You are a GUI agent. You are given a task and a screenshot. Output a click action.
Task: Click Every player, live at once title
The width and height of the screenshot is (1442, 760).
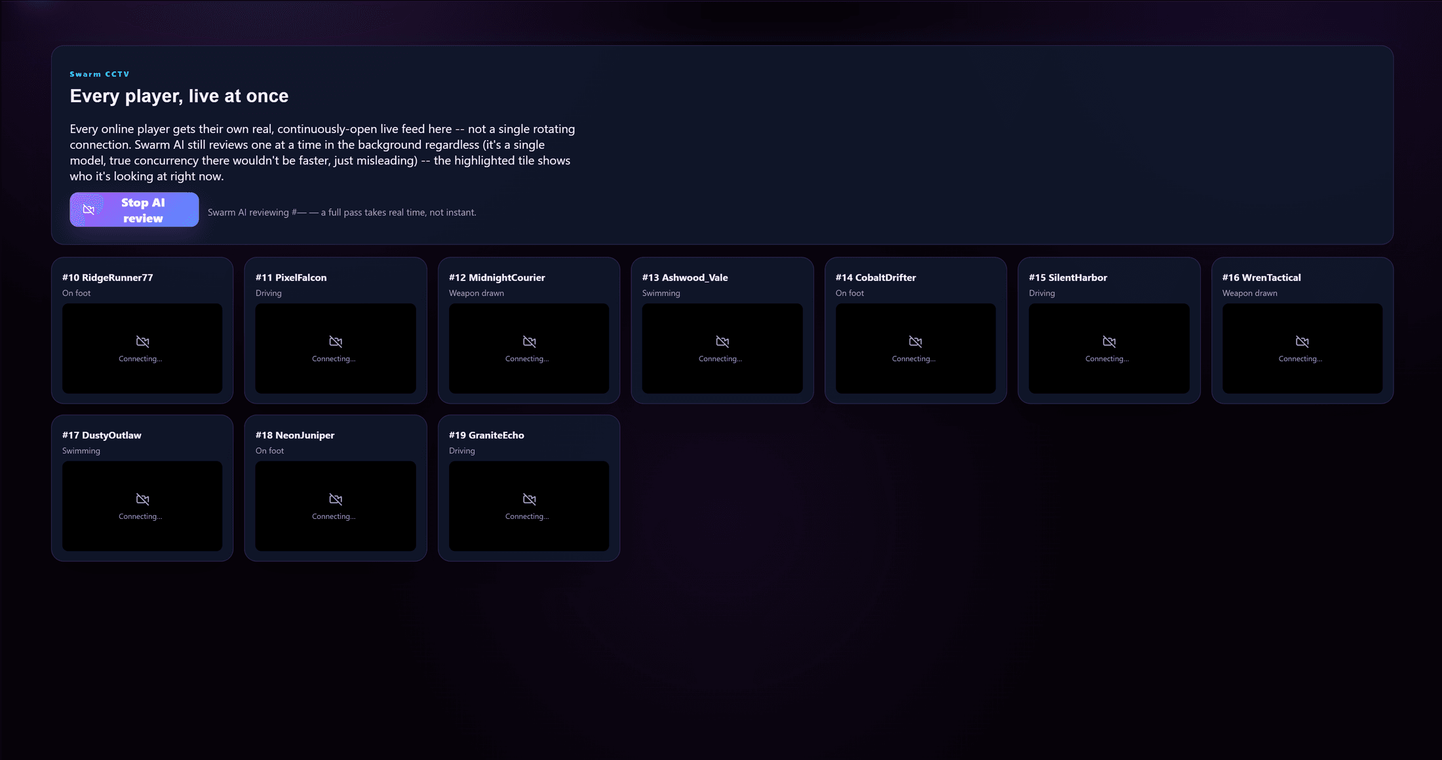click(179, 96)
